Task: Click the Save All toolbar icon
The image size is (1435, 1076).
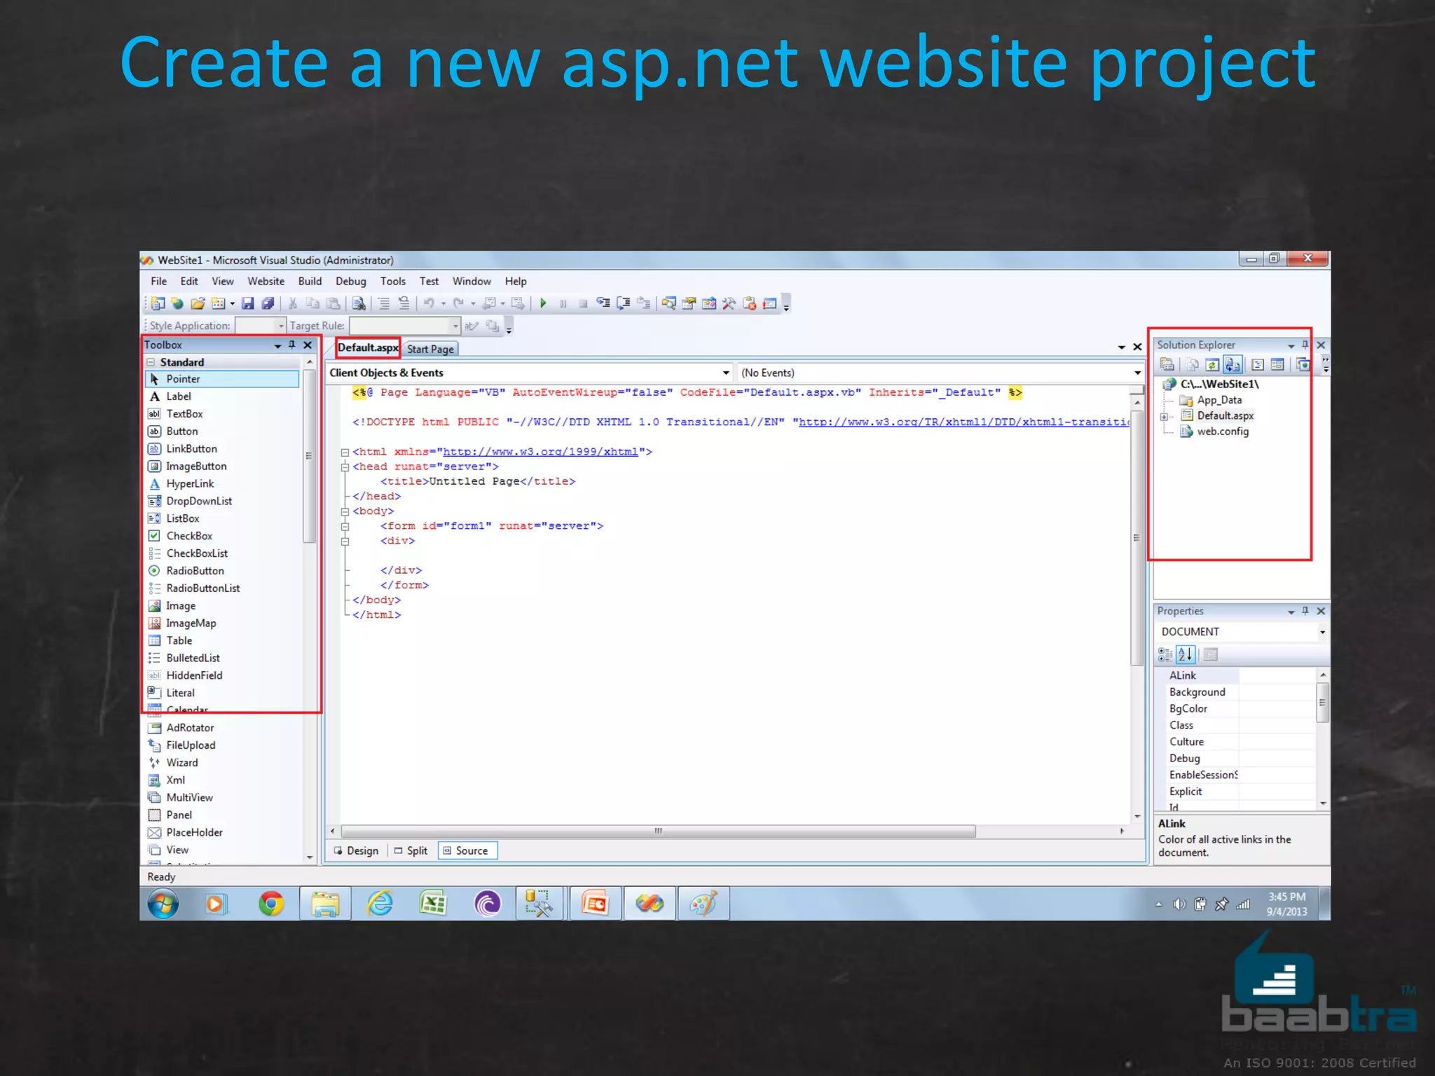Action: click(x=268, y=303)
